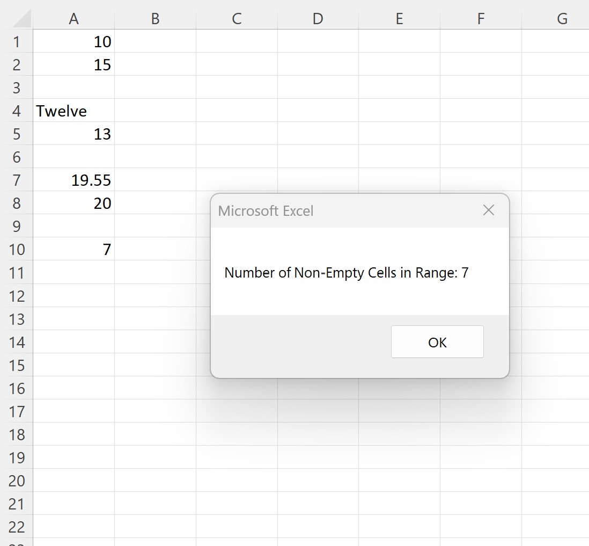This screenshot has height=546, width=589.
Task: Select column G by clicking its header
Action: (x=562, y=18)
